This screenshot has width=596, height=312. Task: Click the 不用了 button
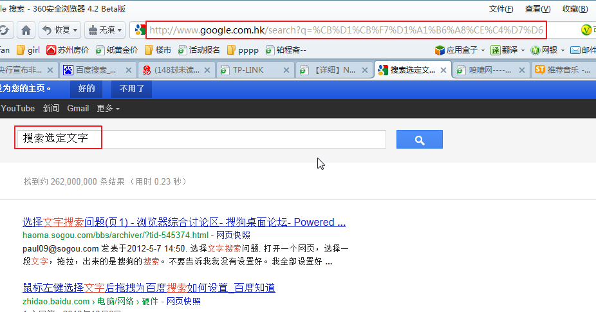(131, 89)
